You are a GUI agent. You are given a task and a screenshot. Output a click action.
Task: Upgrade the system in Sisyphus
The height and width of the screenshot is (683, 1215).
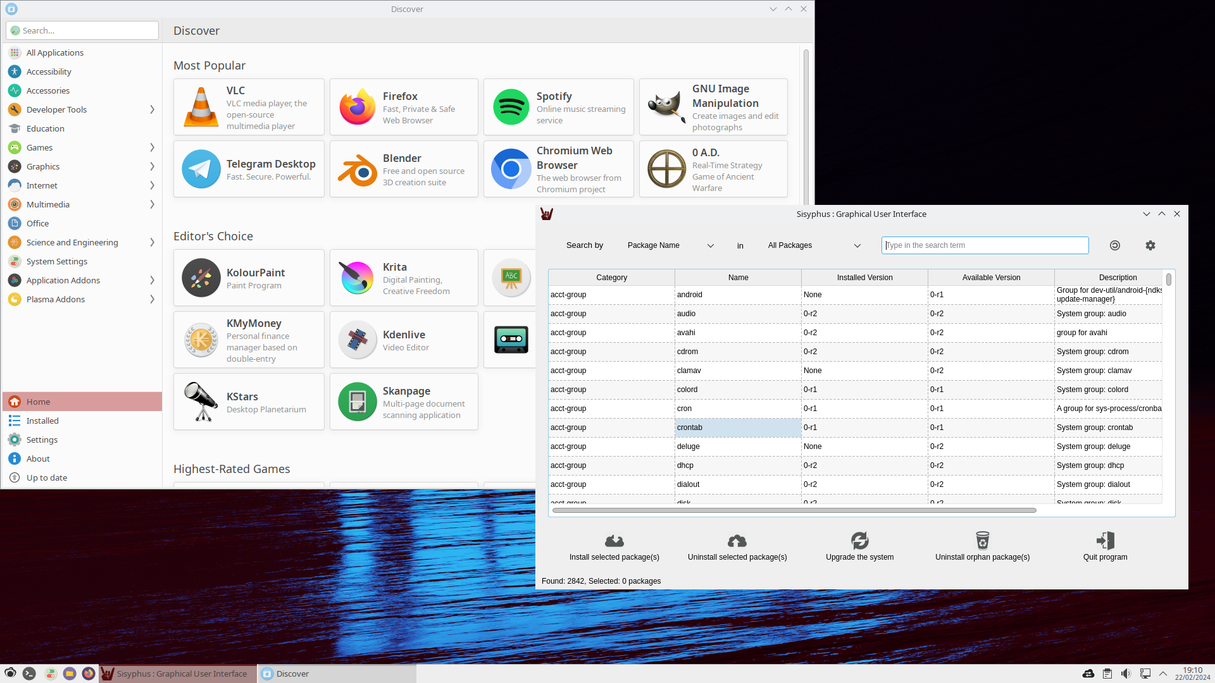(x=859, y=547)
